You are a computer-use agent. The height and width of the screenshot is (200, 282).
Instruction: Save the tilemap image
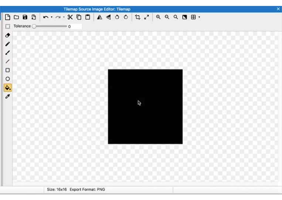coord(25,17)
